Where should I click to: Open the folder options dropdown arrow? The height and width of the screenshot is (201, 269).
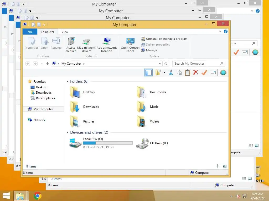(164, 72)
